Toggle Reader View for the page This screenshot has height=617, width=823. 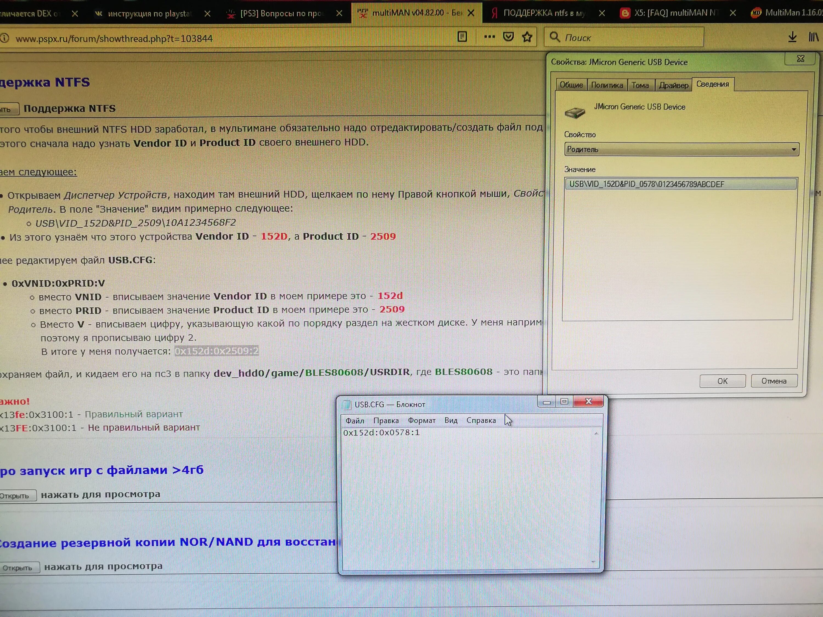point(463,37)
